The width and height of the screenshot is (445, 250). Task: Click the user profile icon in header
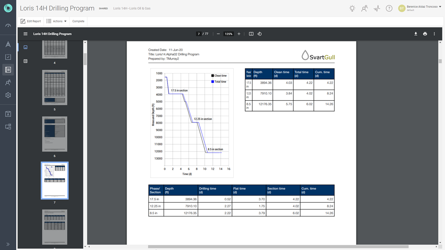[364, 8]
